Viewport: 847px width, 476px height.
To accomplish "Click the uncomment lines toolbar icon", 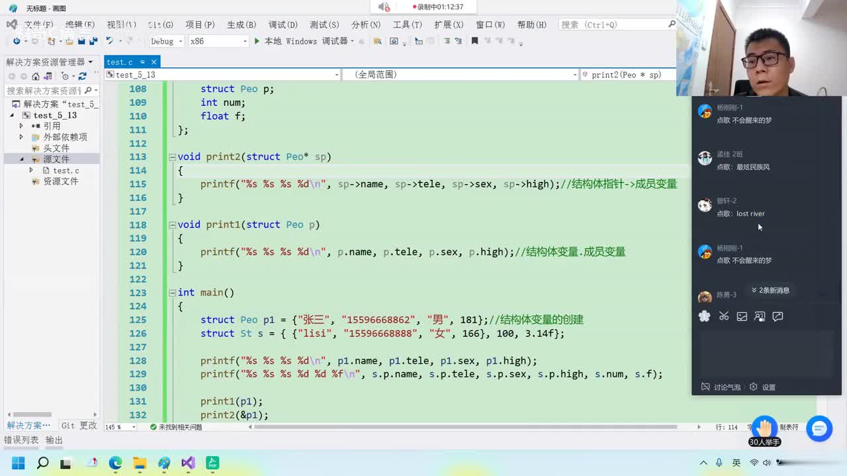I will pyautogui.click(x=458, y=41).
